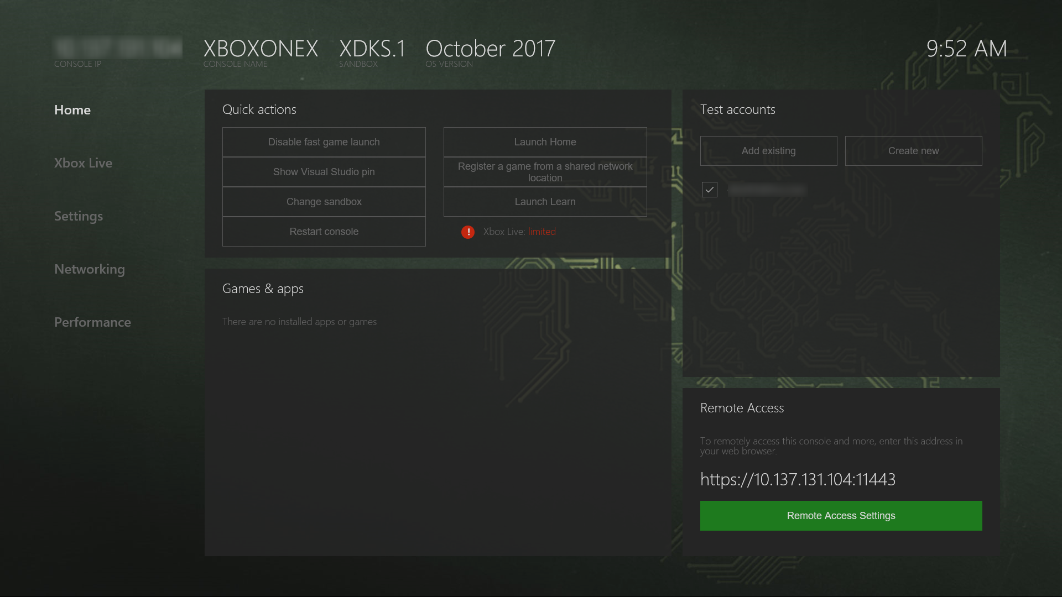Viewport: 1062px width, 597px height.
Task: Expand the Settings navigation section
Action: coord(79,216)
